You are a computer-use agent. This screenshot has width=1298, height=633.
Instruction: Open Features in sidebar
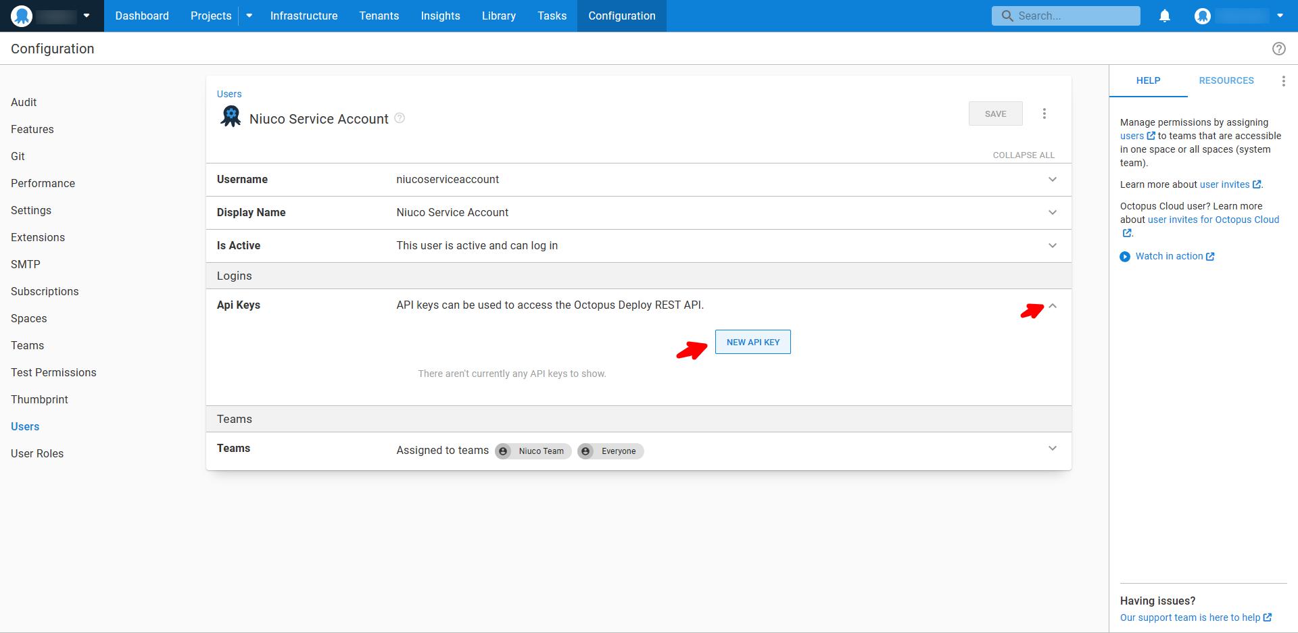(x=32, y=129)
